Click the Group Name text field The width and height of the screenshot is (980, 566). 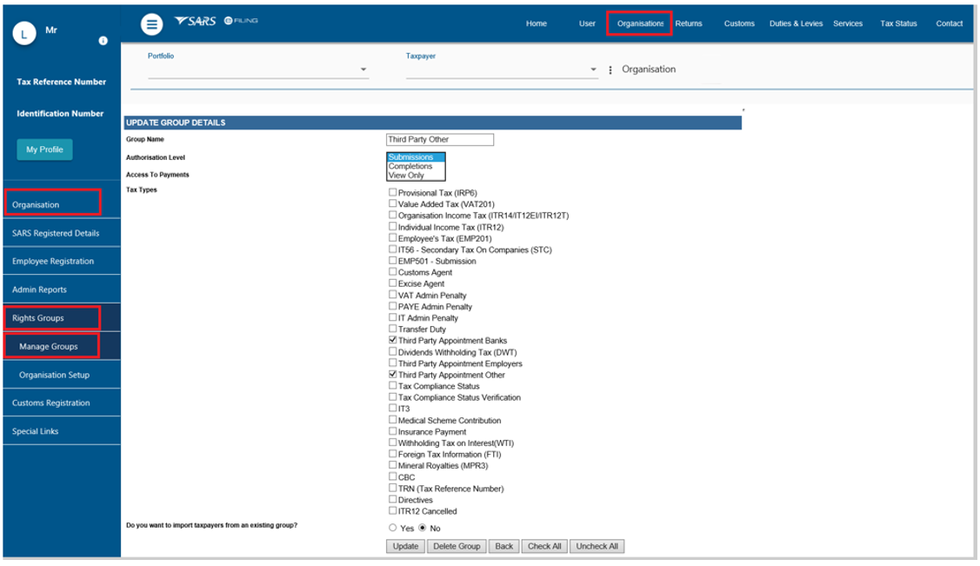439,139
